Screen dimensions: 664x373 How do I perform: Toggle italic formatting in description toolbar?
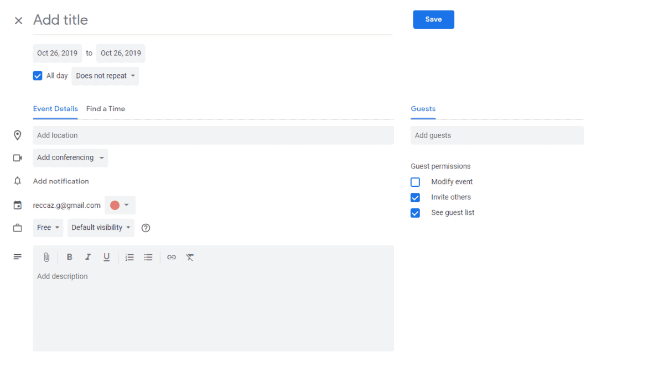coord(88,258)
